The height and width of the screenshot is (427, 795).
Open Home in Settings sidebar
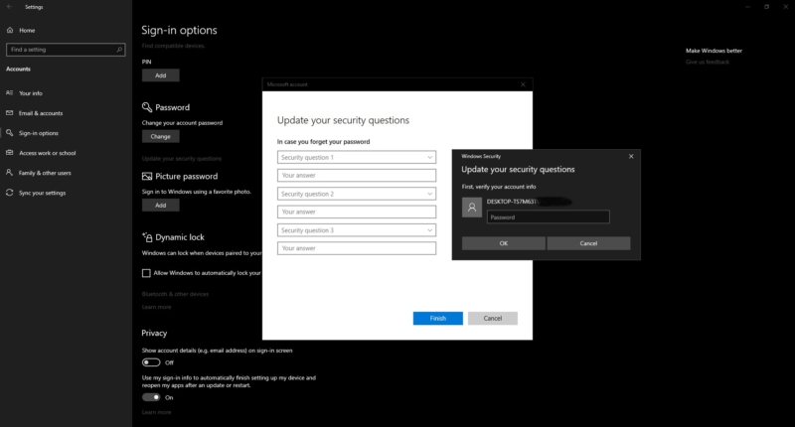[27, 31]
